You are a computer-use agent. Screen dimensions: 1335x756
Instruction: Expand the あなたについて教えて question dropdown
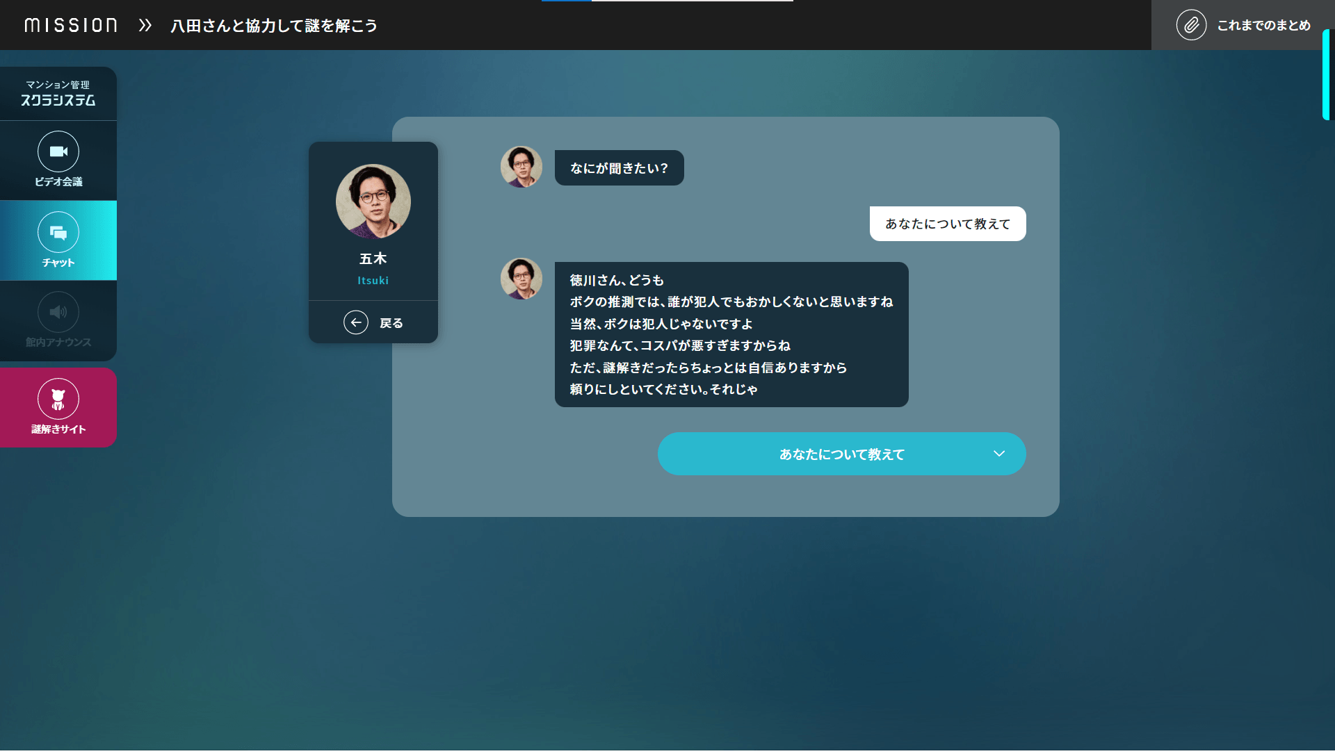coord(841,454)
